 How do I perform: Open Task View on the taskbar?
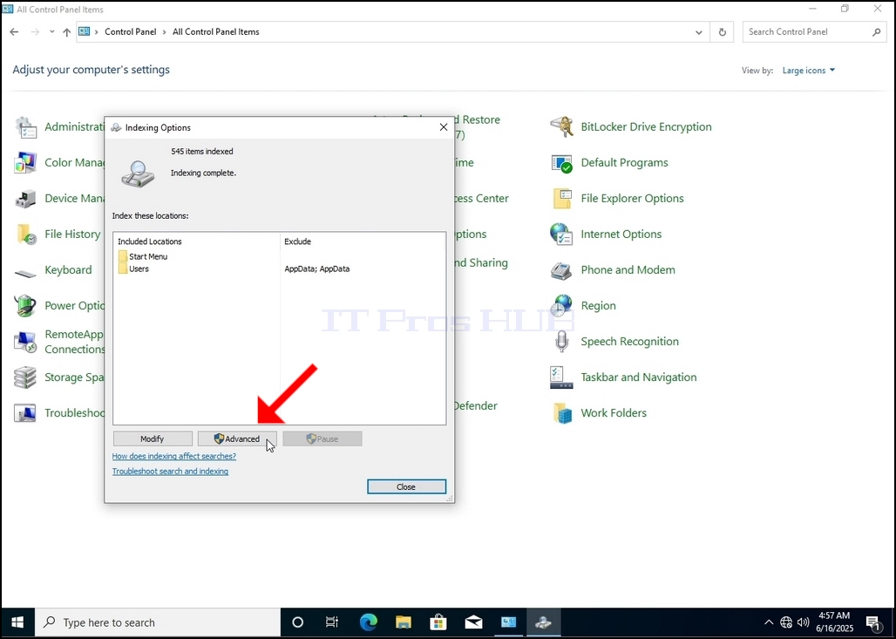(332, 622)
